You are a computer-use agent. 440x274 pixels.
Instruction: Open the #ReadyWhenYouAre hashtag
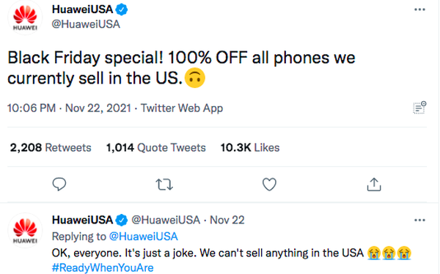103,267
